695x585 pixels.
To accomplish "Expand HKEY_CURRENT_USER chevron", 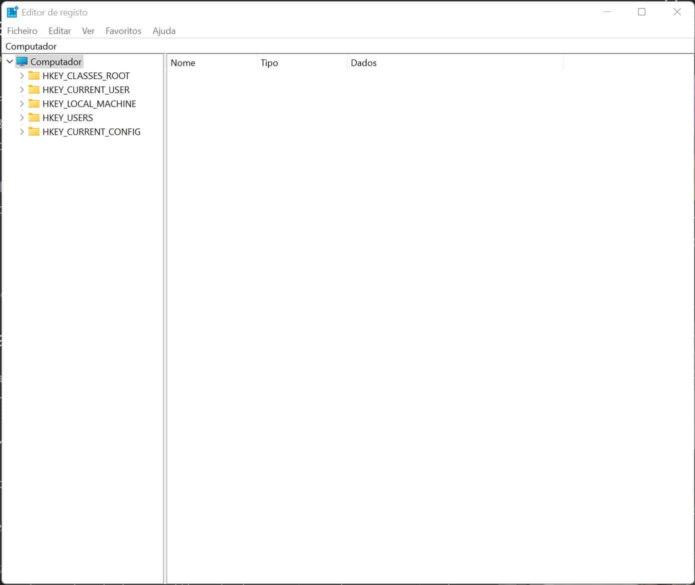I will point(22,90).
